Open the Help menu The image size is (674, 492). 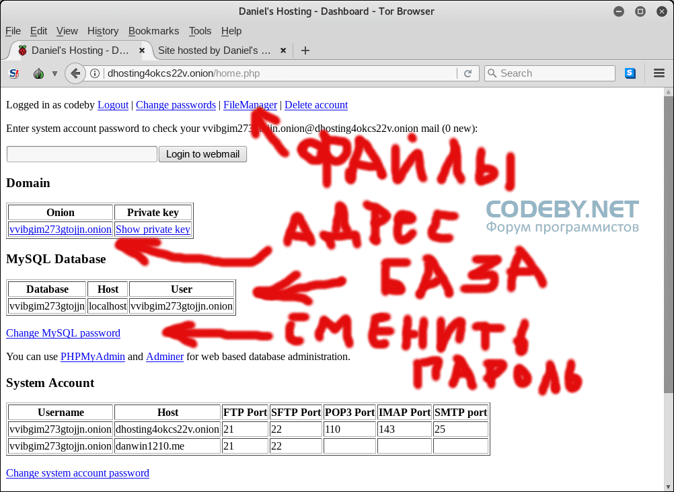231,31
